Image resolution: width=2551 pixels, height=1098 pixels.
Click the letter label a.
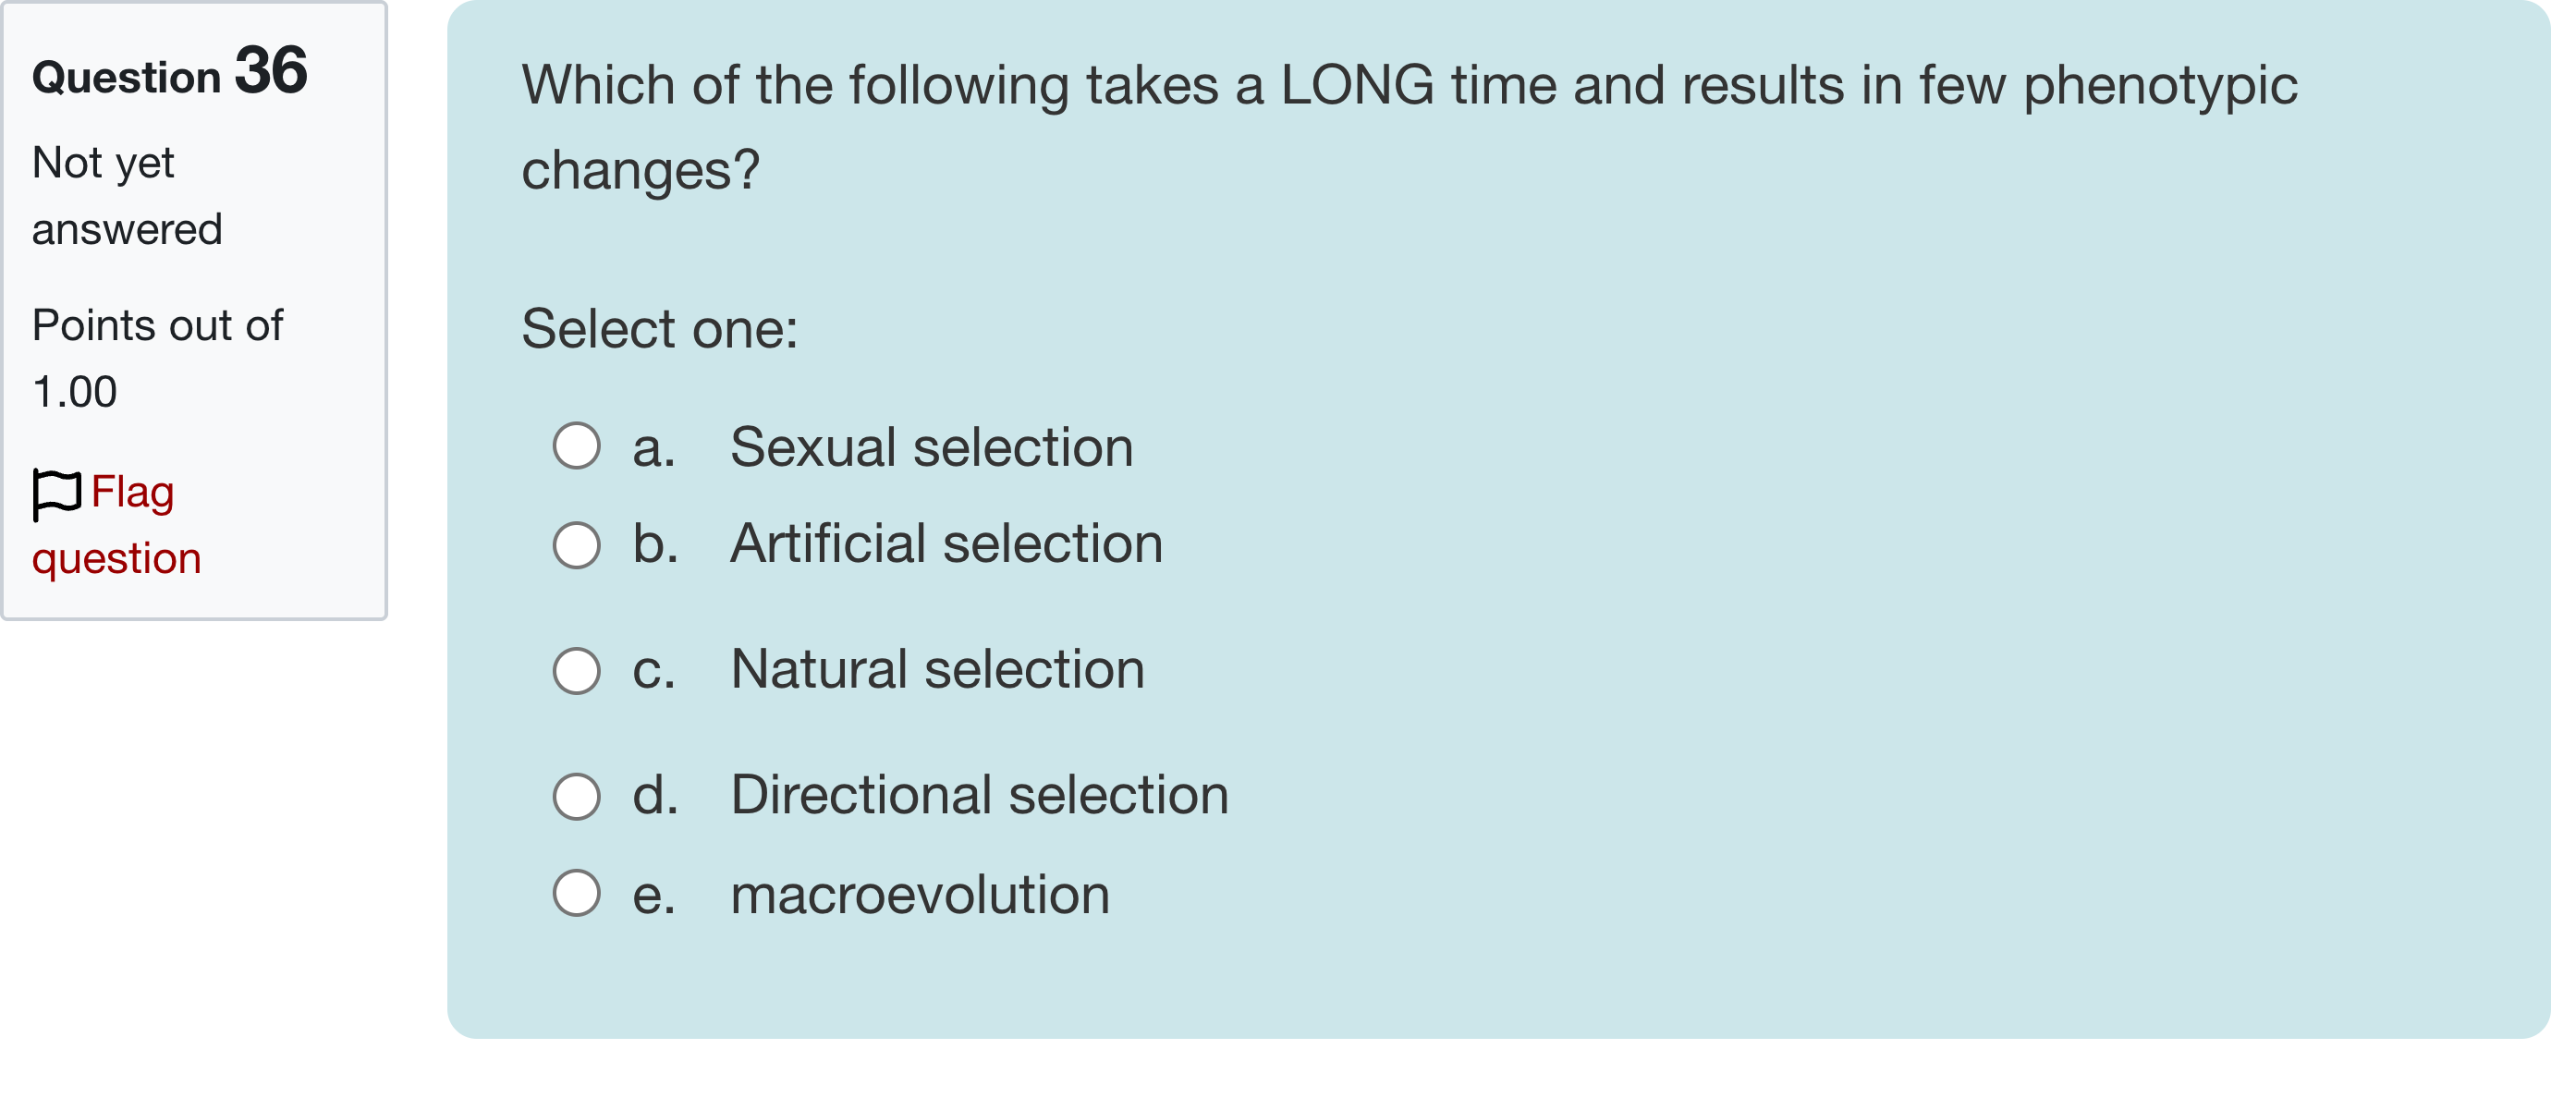(653, 447)
